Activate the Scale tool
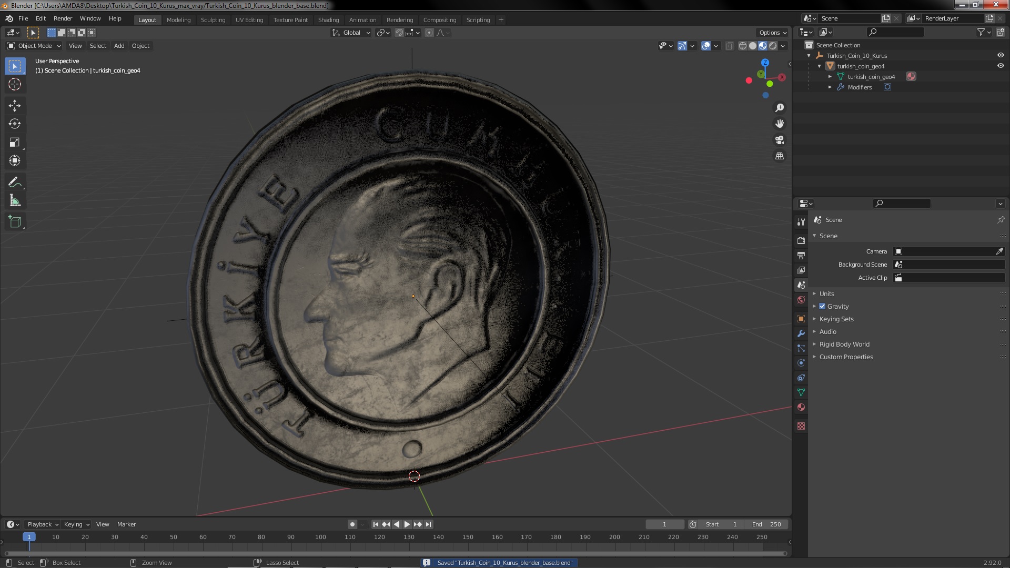1010x568 pixels. point(15,143)
